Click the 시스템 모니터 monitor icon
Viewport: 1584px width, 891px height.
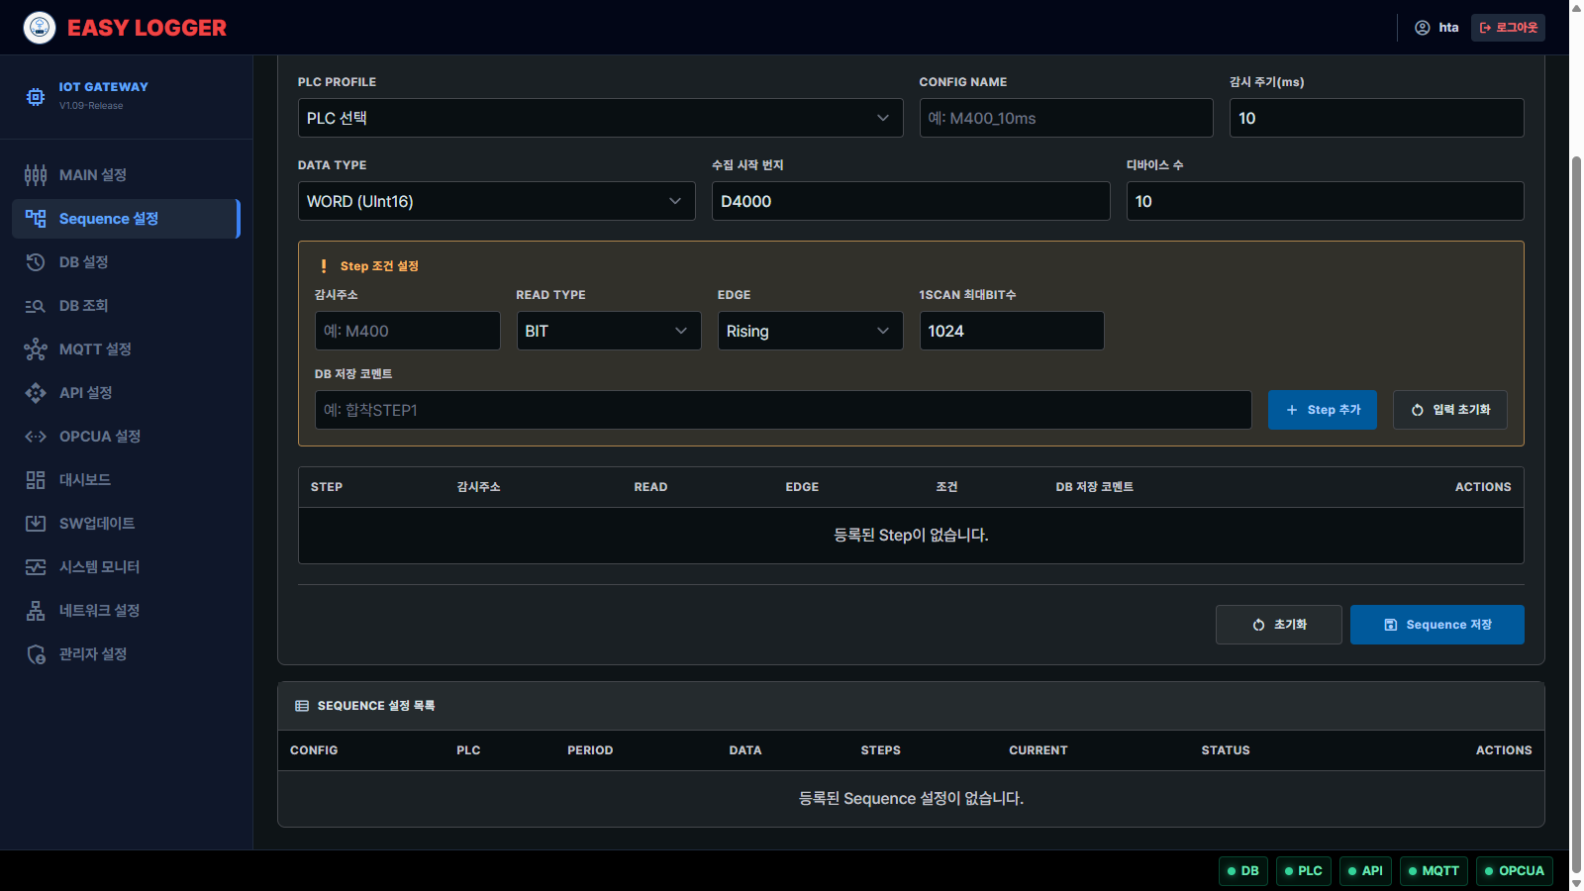coord(36,567)
